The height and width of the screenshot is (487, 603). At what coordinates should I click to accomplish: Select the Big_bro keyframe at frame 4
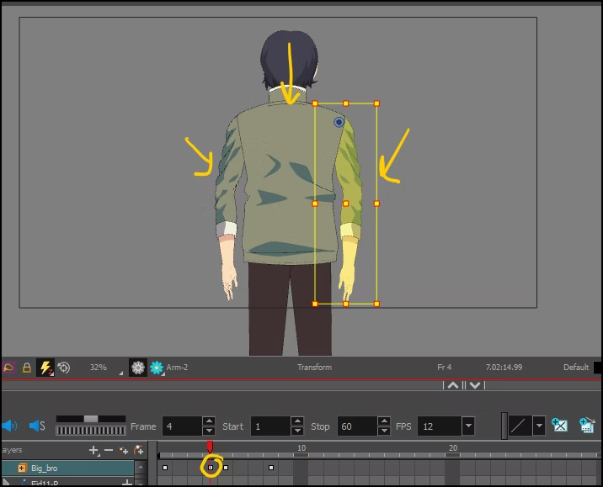(x=211, y=468)
